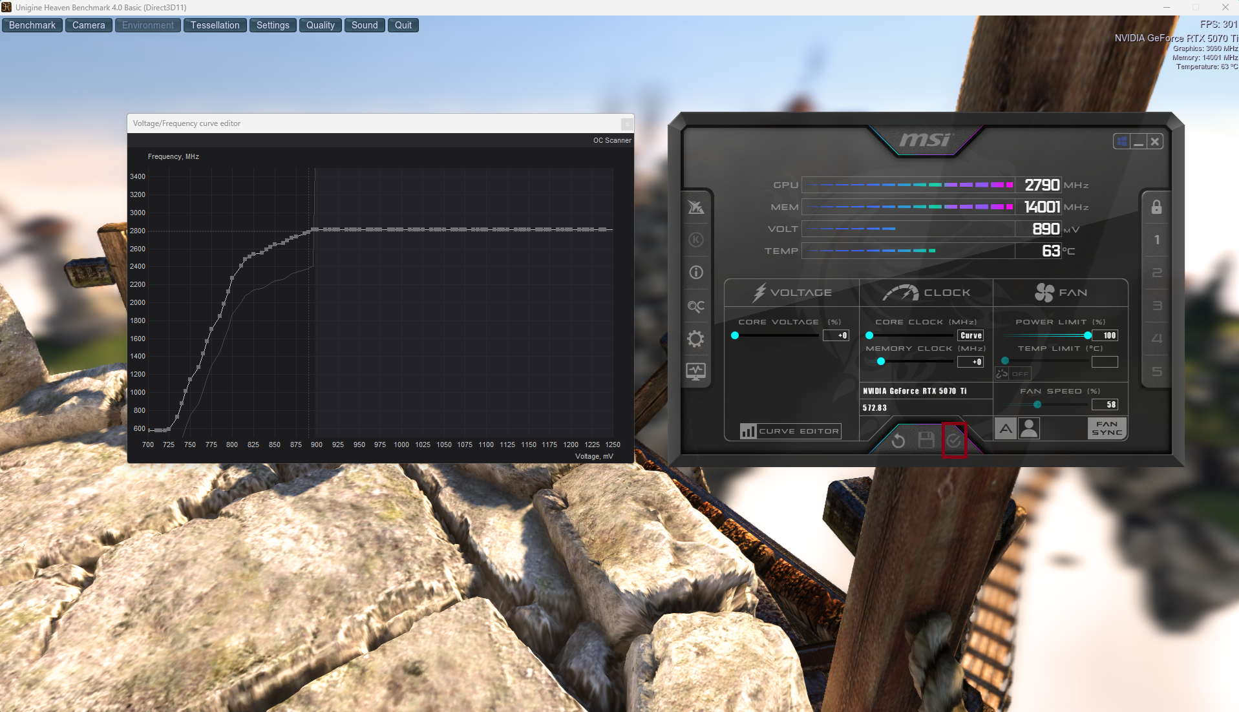Click the Heaven Benchmark title bar app icon

pyautogui.click(x=6, y=7)
